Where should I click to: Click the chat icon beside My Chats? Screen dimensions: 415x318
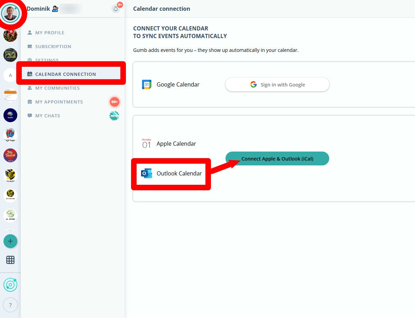[x=30, y=116]
